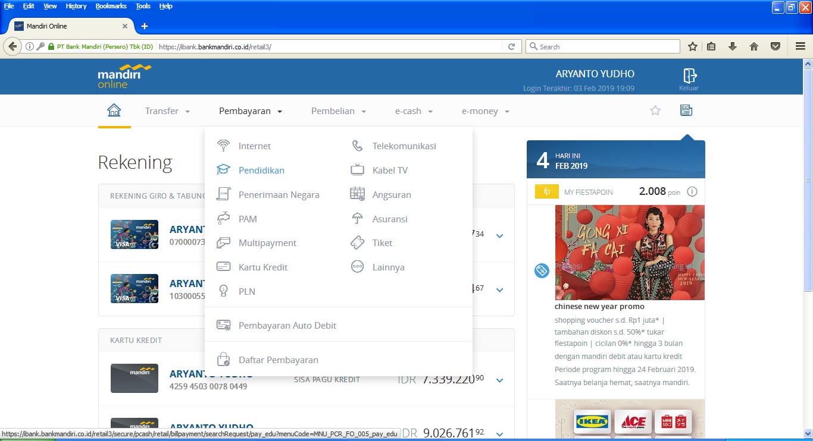The width and height of the screenshot is (813, 441).
Task: Open Pembayaran Auto Debit link
Action: (x=287, y=325)
